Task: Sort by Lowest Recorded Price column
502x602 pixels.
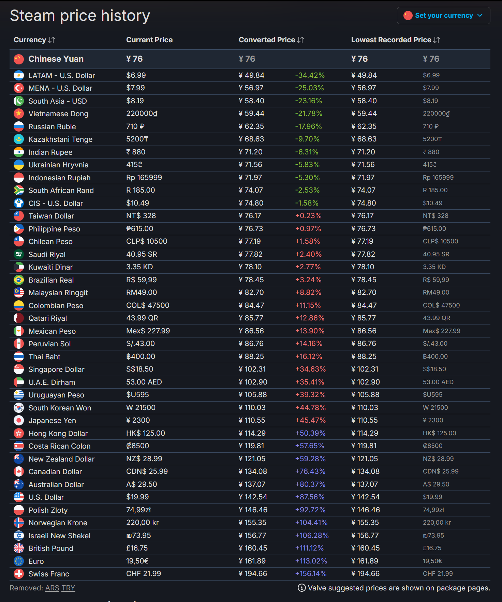Action: click(396, 40)
